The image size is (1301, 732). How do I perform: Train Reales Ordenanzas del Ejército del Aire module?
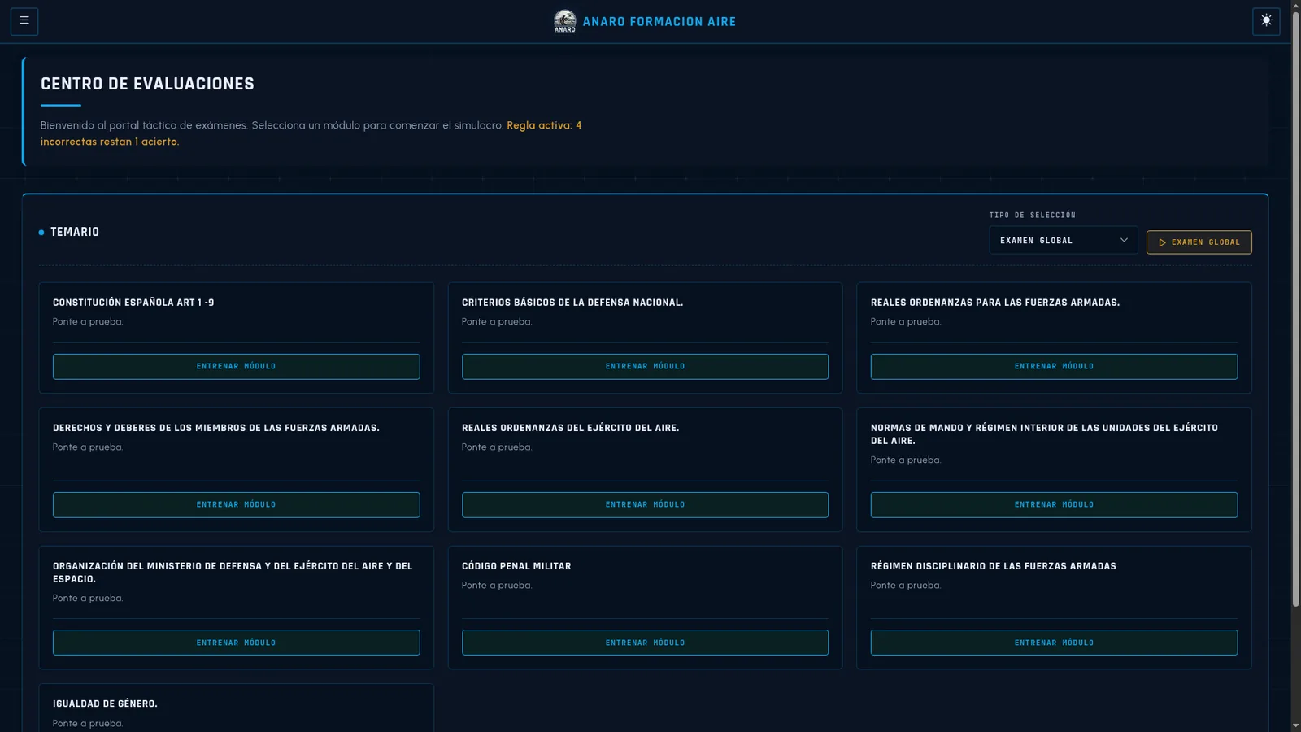pos(646,505)
